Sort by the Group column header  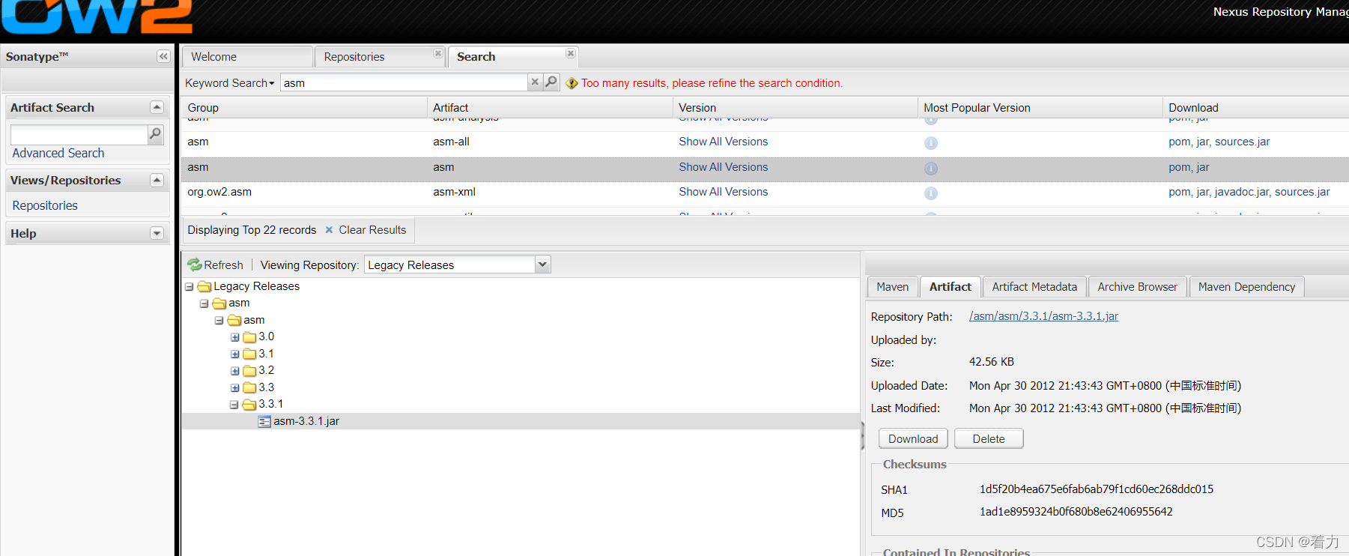click(303, 107)
